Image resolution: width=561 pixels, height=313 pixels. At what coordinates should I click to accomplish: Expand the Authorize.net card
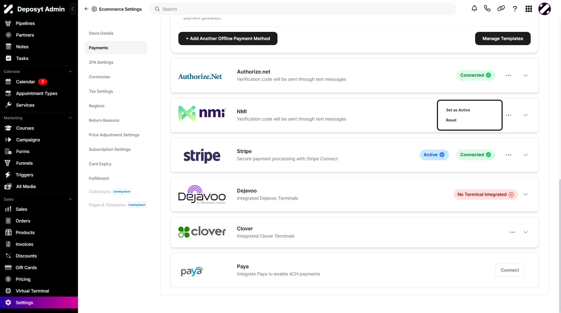tap(526, 75)
